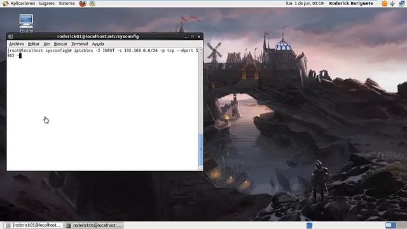The image size is (407, 229).
Task: Close the terminal window
Action: pos(199,37)
